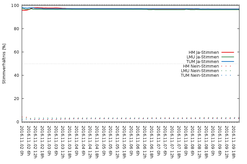Click the 'TUM Ja-Stimmen' legend label
The image size is (247, 164).
(x=203, y=62)
